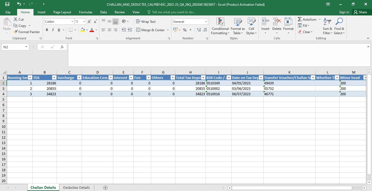Expand the General number format dropdown
This screenshot has height=191, width=372.
click(x=206, y=21)
